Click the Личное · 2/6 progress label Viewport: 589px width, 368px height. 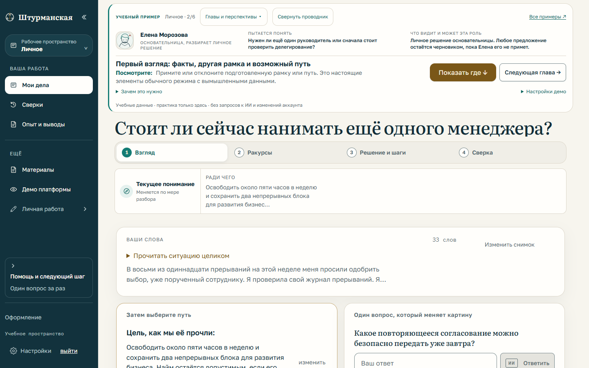[180, 17]
